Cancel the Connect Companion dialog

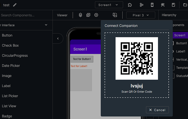click(x=157, y=110)
